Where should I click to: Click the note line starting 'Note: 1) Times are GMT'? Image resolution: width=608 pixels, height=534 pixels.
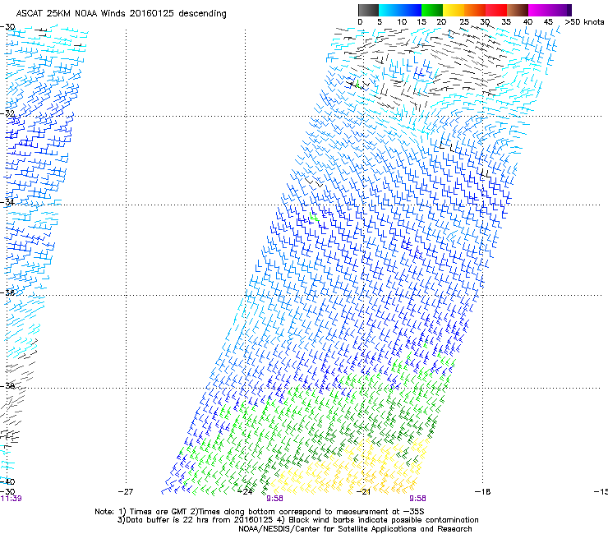click(x=260, y=512)
